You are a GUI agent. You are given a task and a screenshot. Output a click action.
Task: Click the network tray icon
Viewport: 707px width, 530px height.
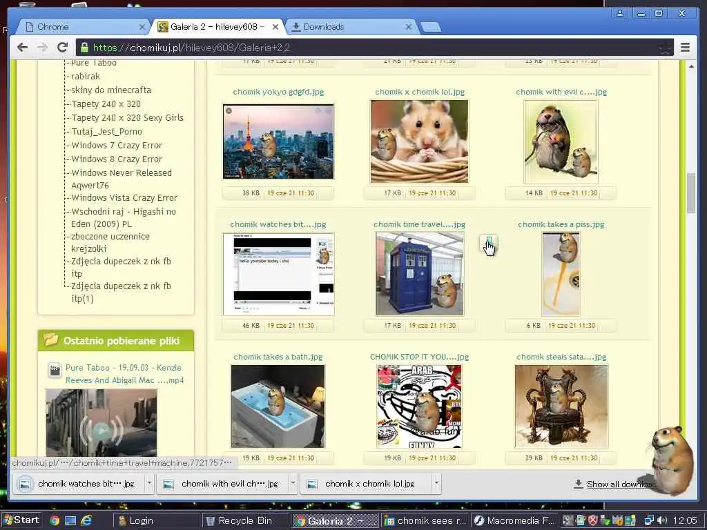pos(649,520)
